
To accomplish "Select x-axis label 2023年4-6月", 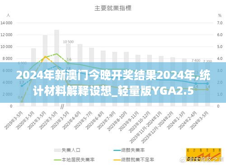I will pyautogui.click(x=71, y=120).
